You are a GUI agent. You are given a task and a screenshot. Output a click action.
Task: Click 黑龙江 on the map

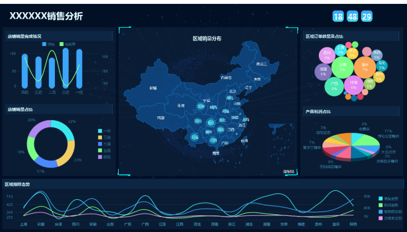261,64
